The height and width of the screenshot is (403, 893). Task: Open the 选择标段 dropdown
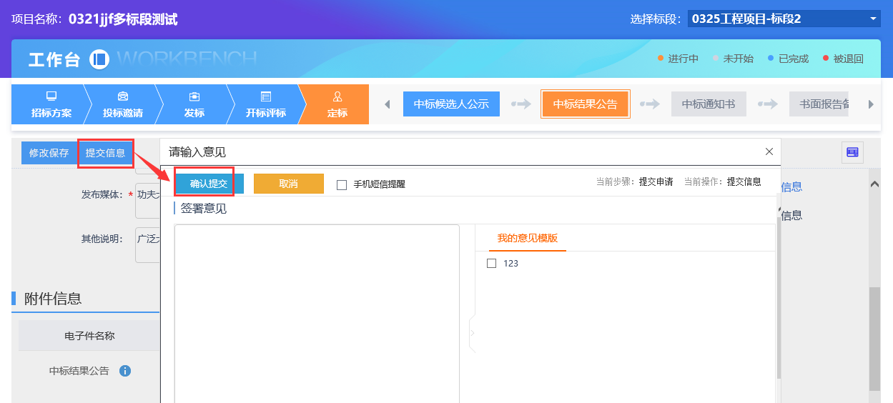click(x=784, y=19)
